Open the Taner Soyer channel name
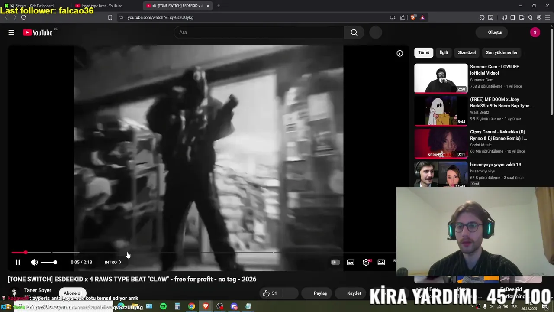Screen dimensions: 554x312 (x=38, y=290)
